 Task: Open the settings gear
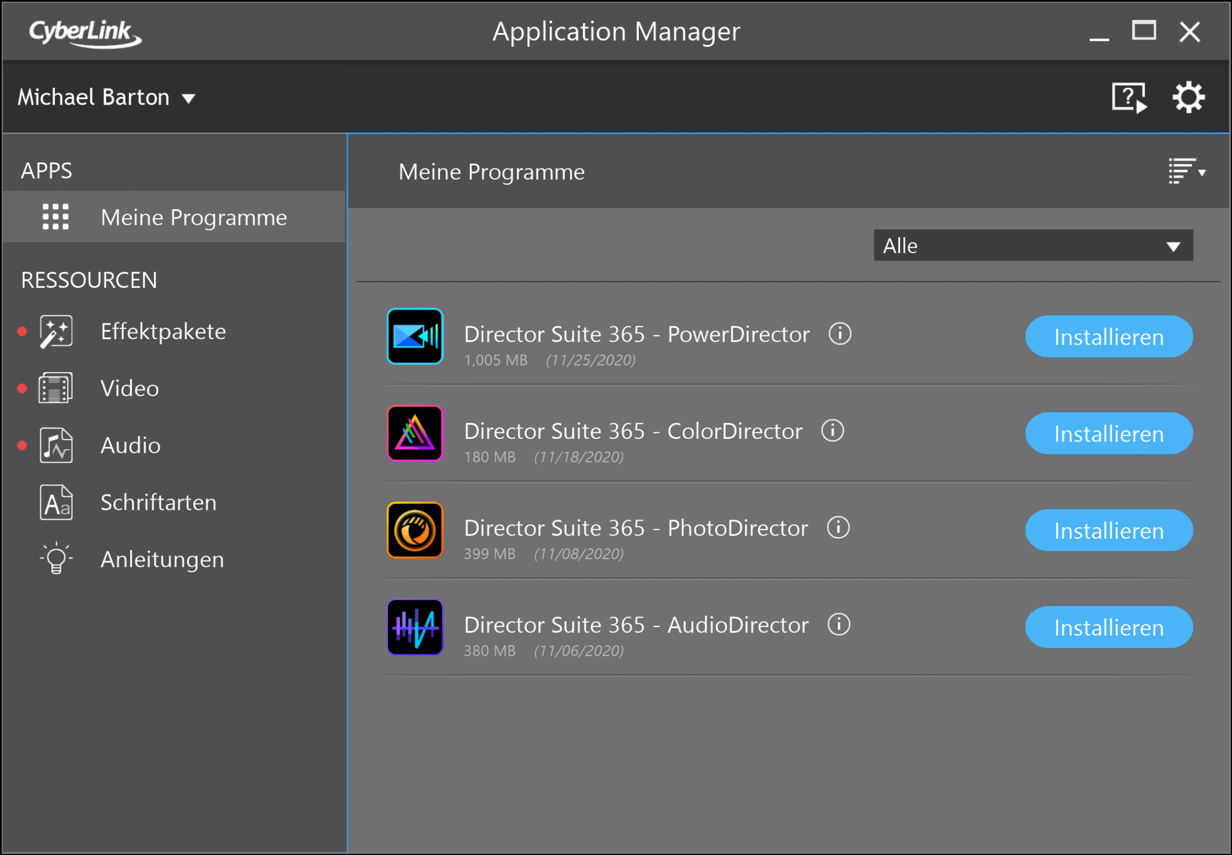tap(1188, 97)
